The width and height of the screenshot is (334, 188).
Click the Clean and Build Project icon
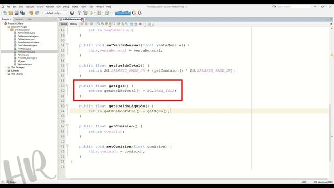pos(86,13)
